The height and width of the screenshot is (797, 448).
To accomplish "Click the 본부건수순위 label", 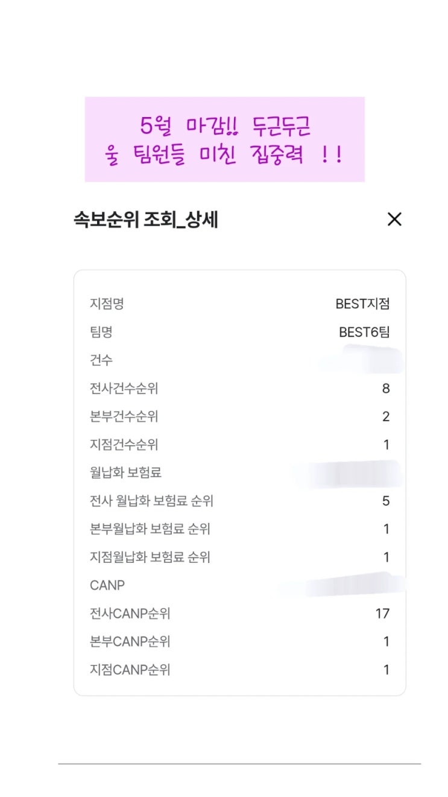I will (124, 417).
